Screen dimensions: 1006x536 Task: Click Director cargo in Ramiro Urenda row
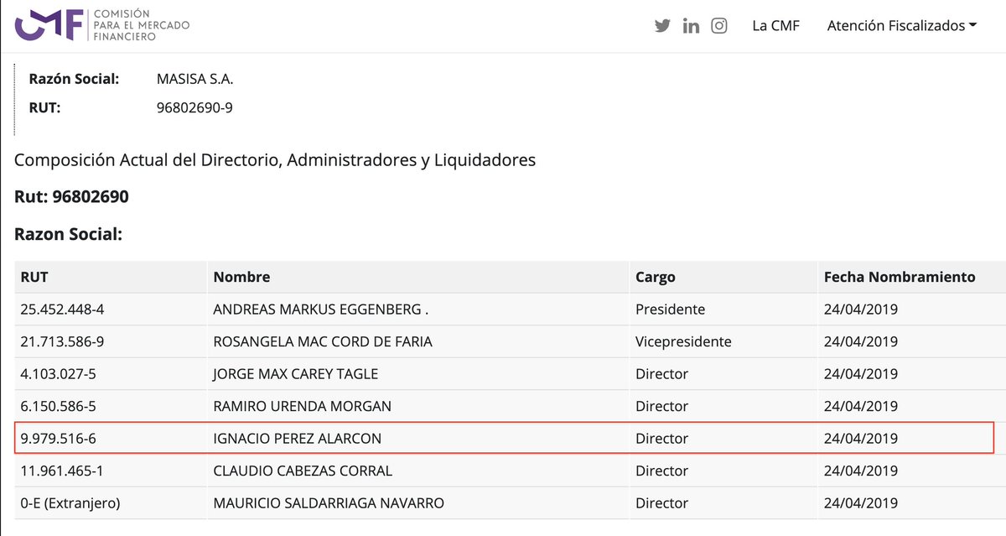(x=661, y=406)
